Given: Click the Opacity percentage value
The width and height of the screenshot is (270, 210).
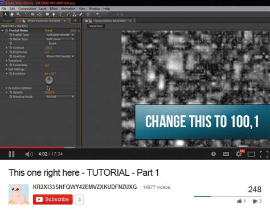Looking at the screenshot, I should point(50,92).
